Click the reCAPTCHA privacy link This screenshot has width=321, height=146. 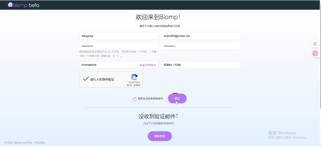pos(130,85)
